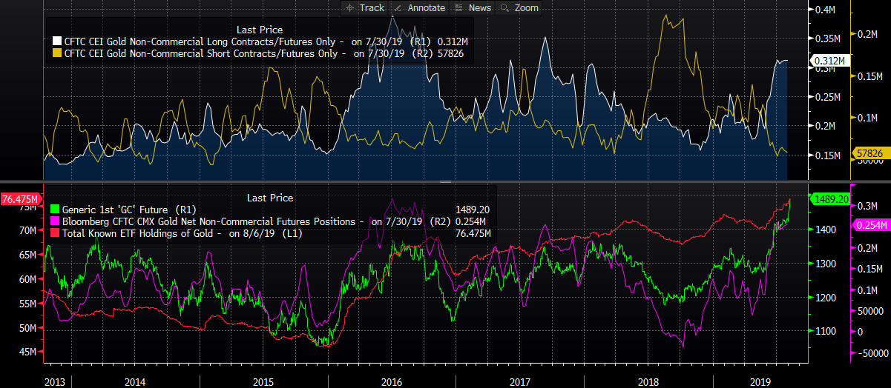This screenshot has width=891, height=388.
Task: Click the Last Price header in the upper legend
Action: click(260, 29)
